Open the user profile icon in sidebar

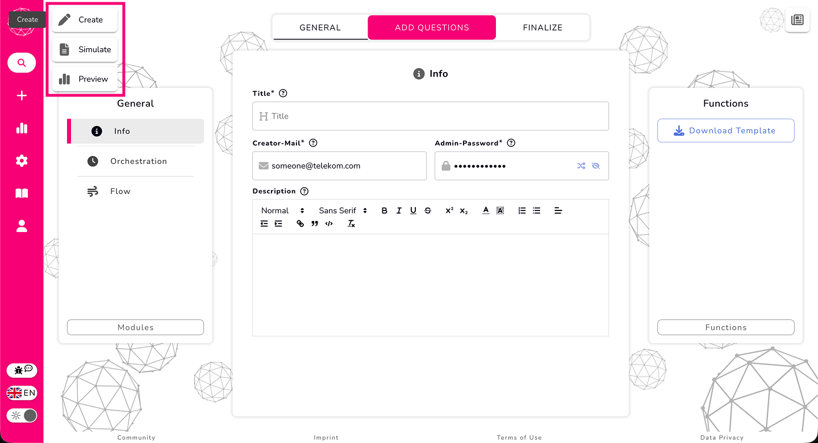(22, 226)
